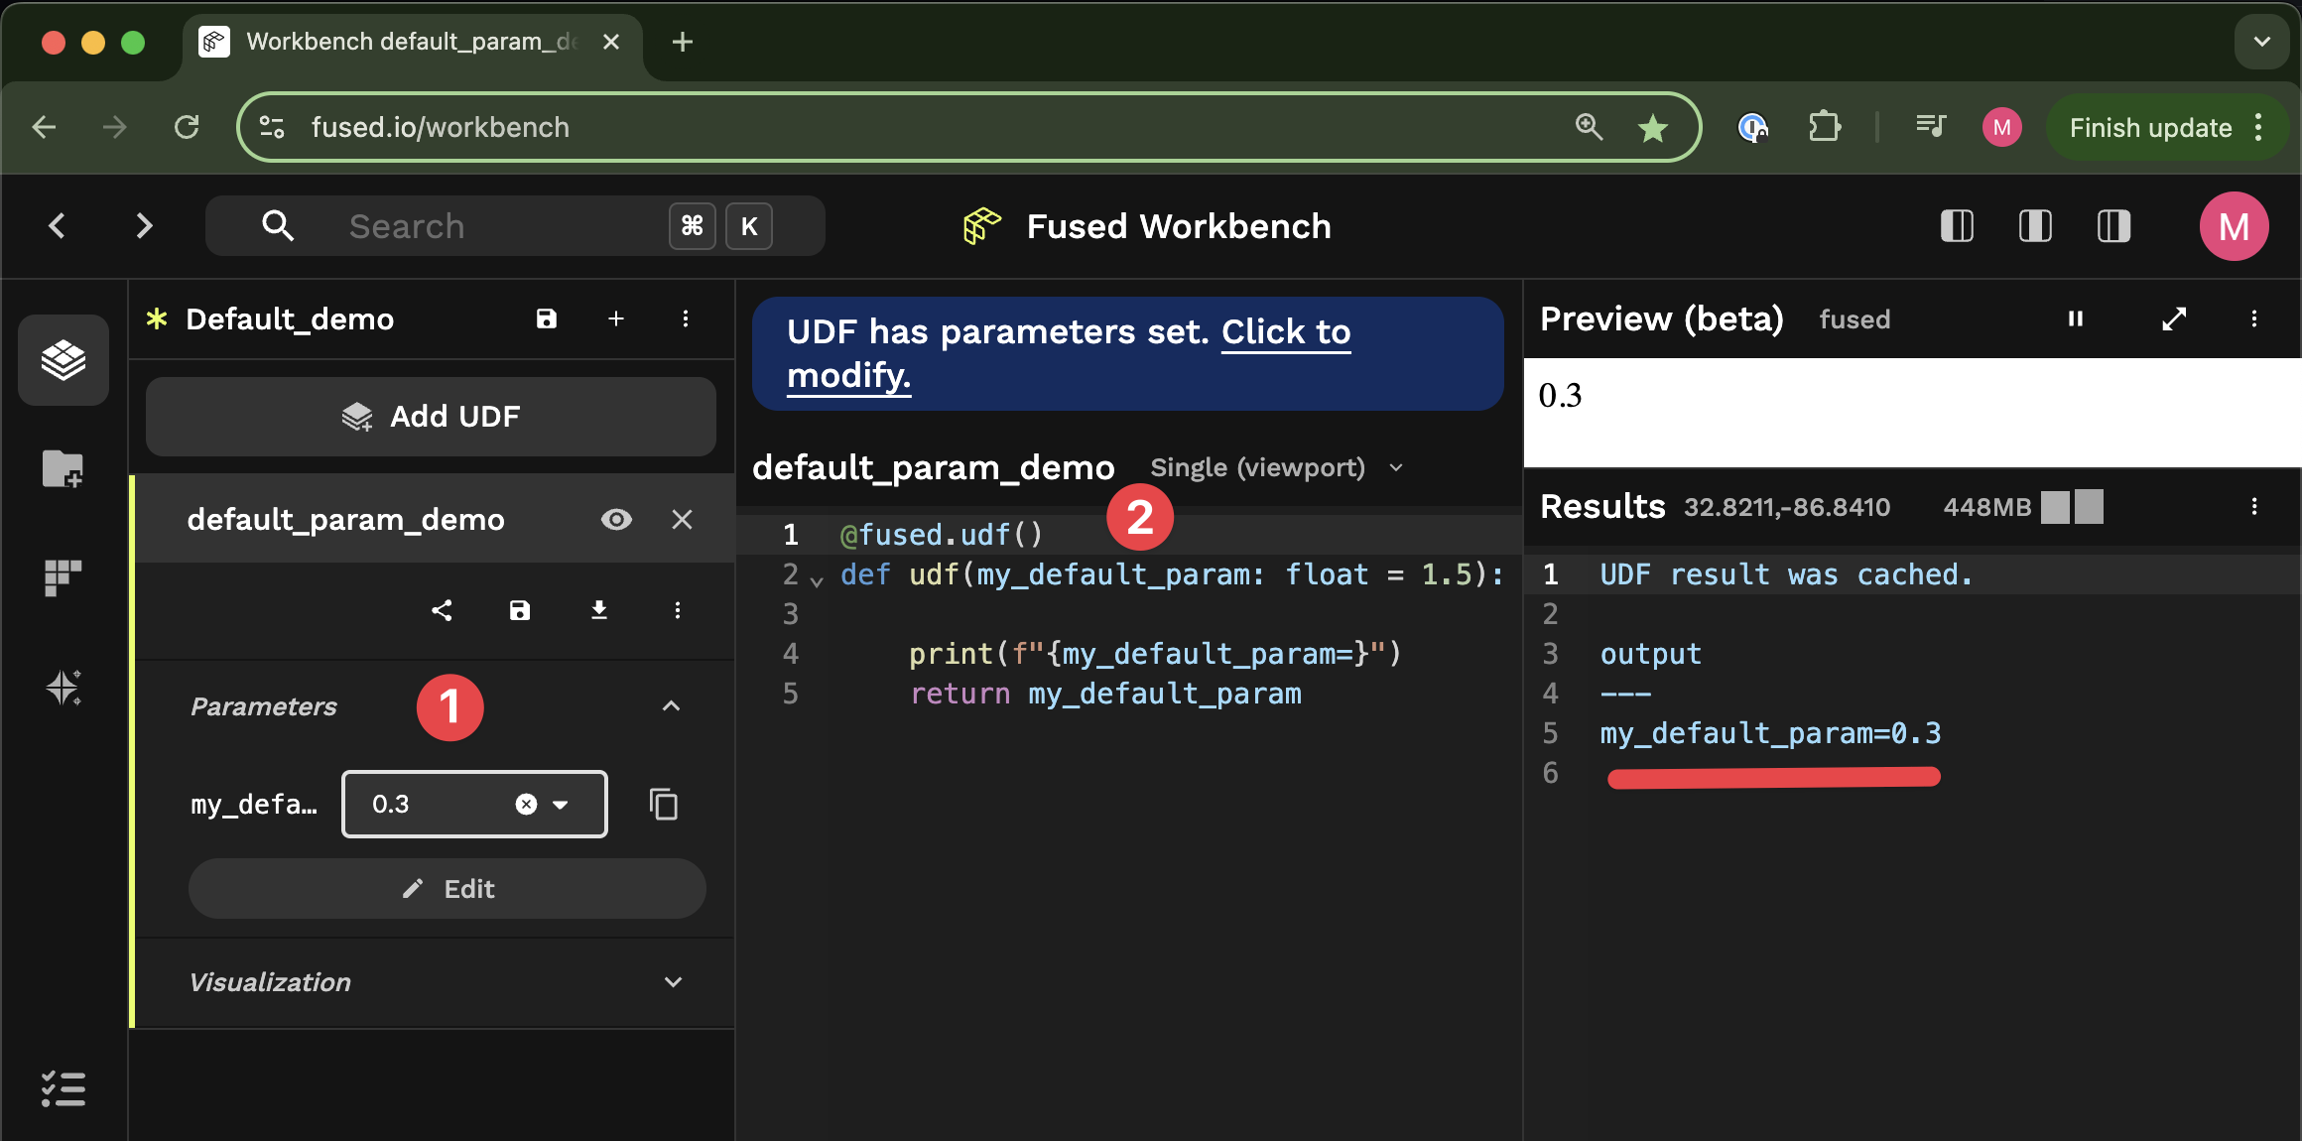Toggle the right panel layout
2302x1141 pixels.
pyautogui.click(x=2113, y=226)
